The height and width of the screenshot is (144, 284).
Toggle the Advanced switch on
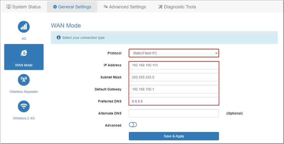(x=133, y=125)
